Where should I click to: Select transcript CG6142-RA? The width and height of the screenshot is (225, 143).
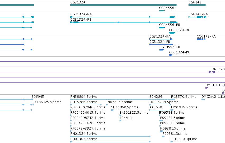point(198,17)
